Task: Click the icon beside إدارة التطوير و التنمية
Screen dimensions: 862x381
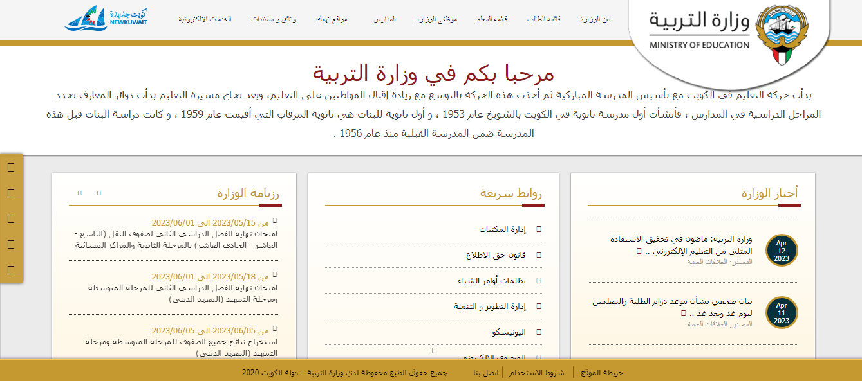Action: point(539,306)
